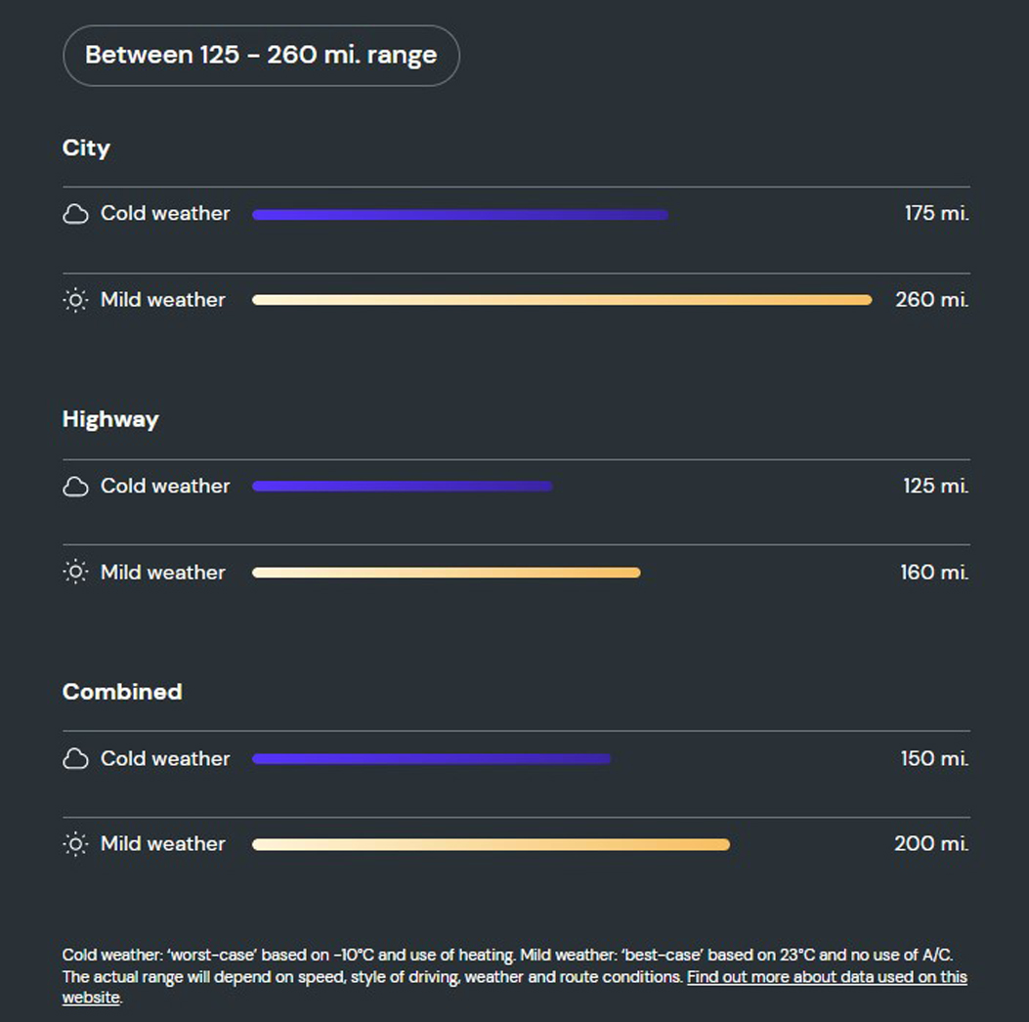Click the 125 mi. highway value label
Image resolution: width=1029 pixels, height=1022 pixels.
click(x=935, y=487)
